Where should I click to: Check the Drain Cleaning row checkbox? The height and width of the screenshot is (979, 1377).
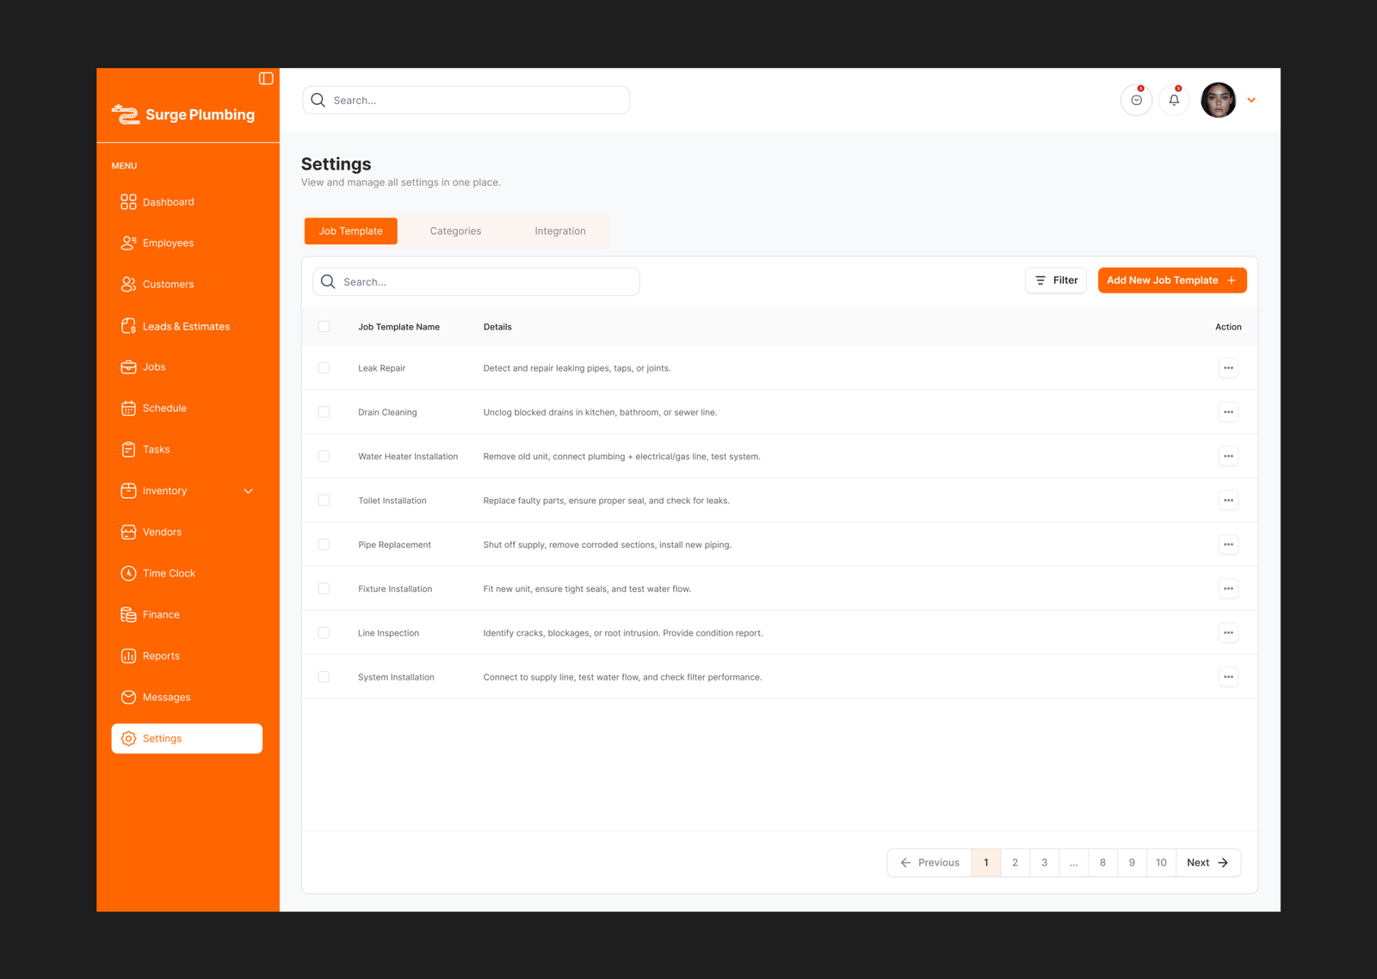(324, 413)
